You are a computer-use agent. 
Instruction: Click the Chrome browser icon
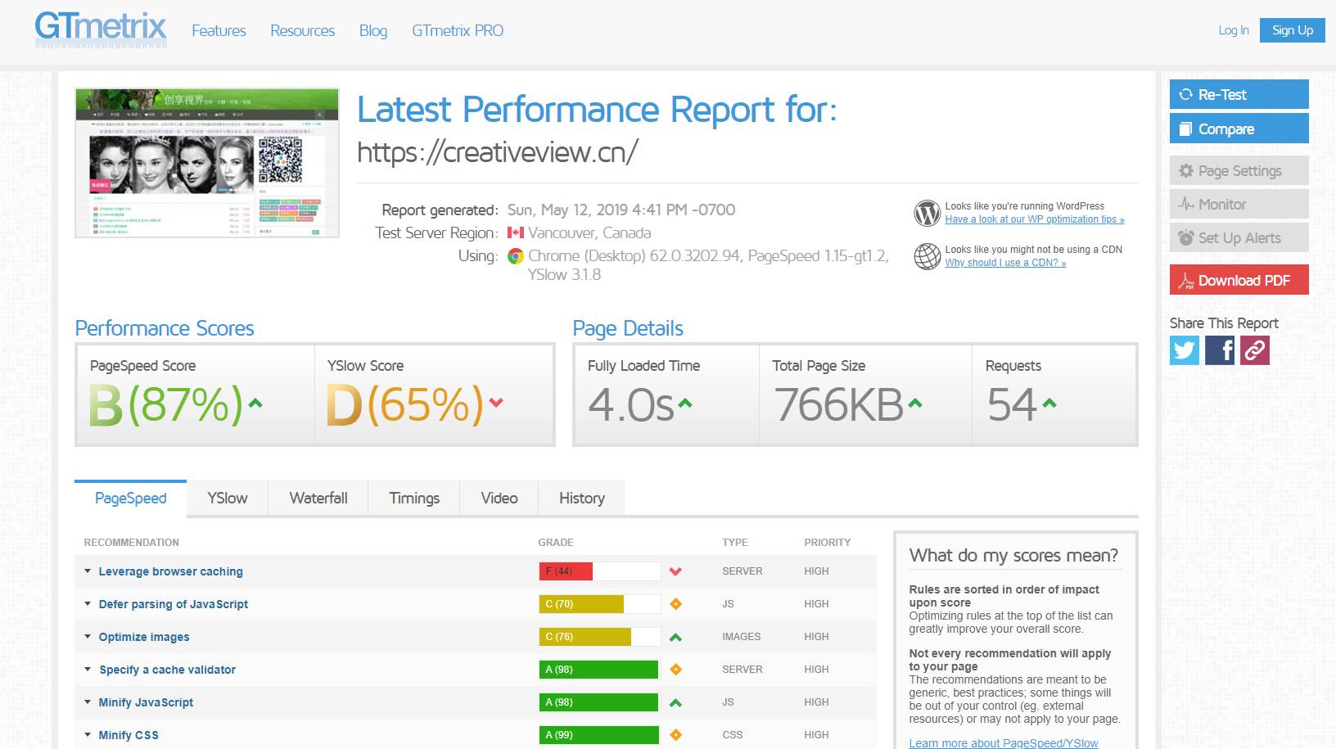(515, 256)
